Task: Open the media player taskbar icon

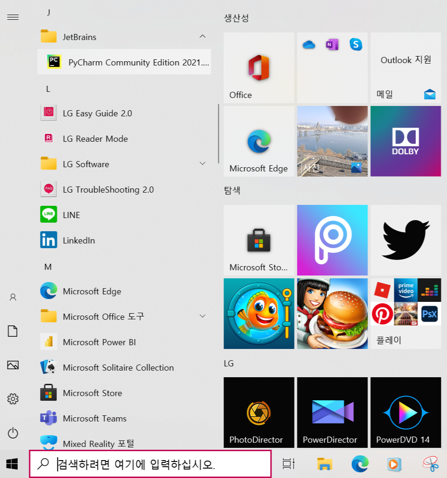Action: pos(394,464)
